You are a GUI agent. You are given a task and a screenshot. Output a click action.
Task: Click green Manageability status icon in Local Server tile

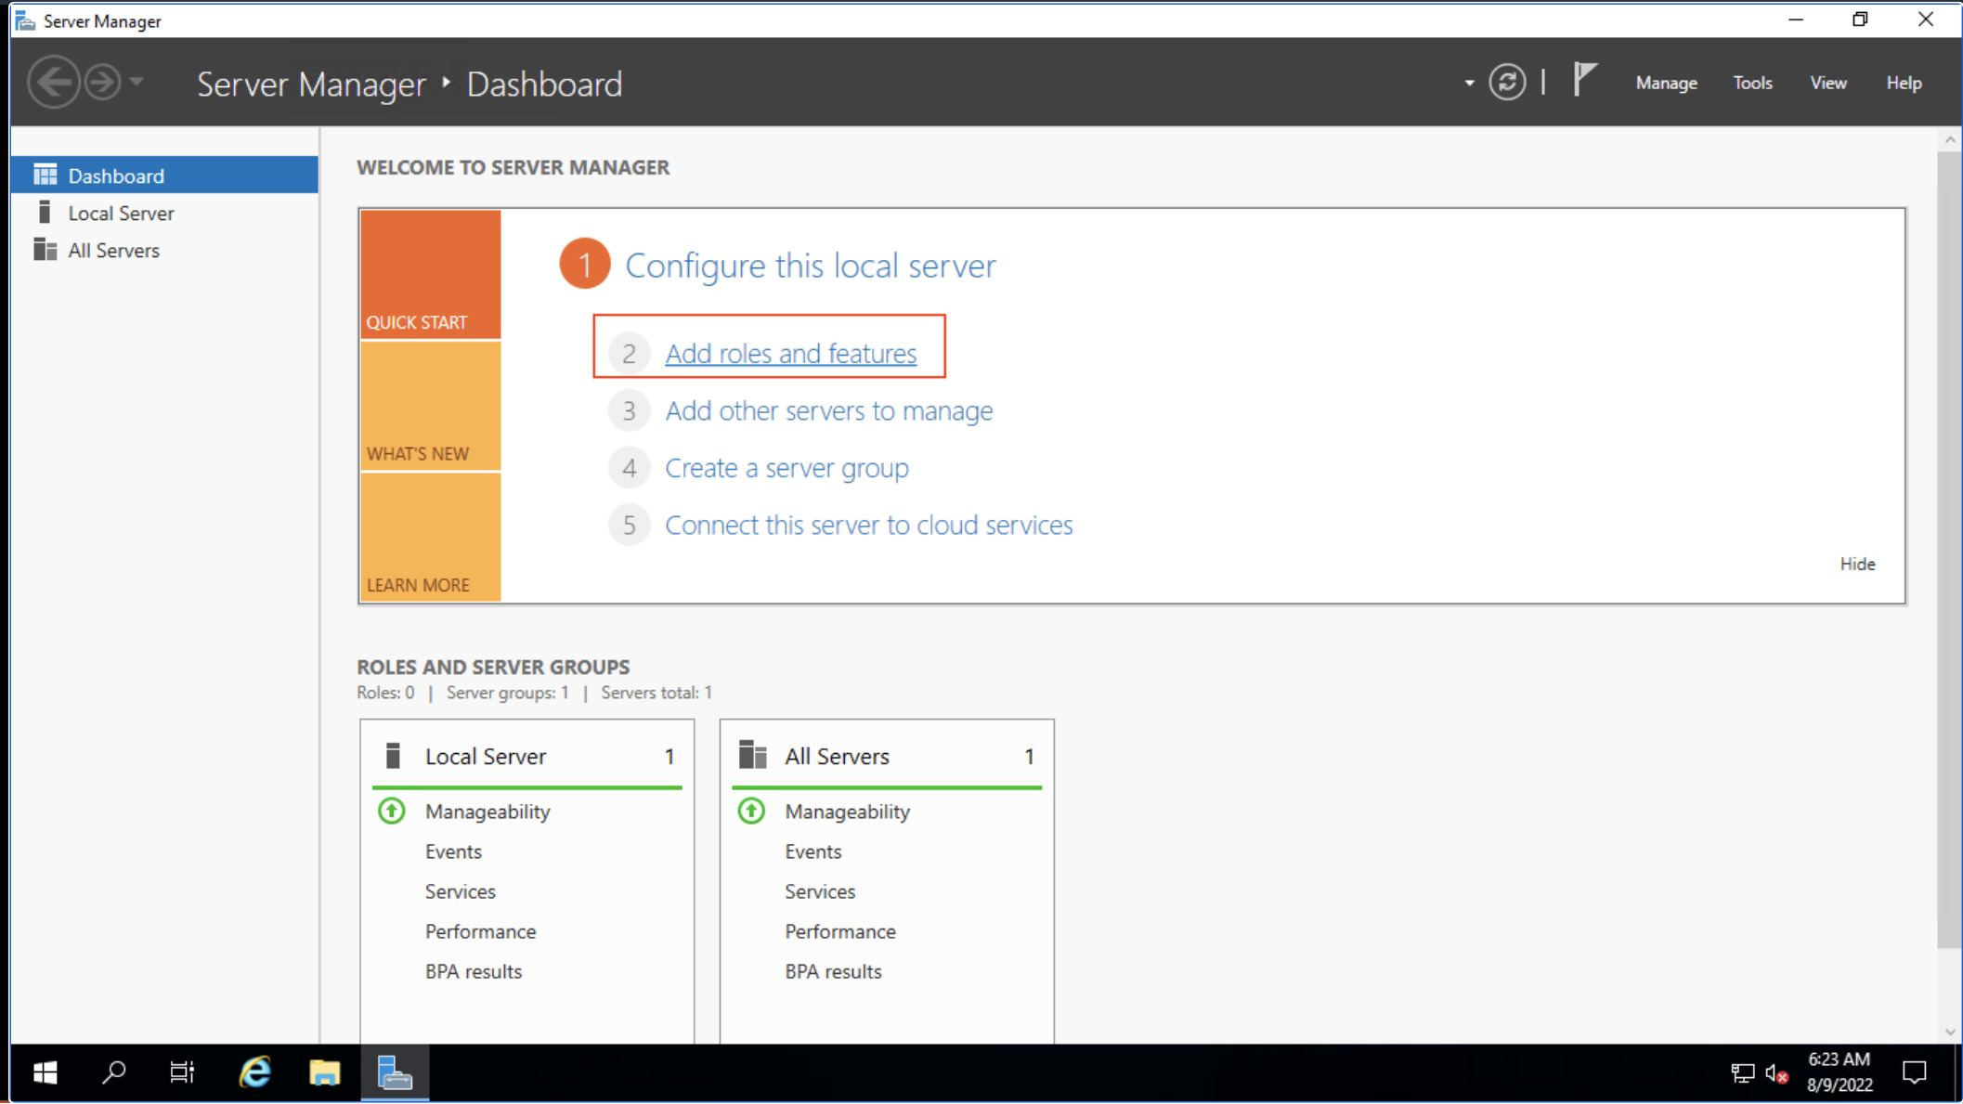392,812
